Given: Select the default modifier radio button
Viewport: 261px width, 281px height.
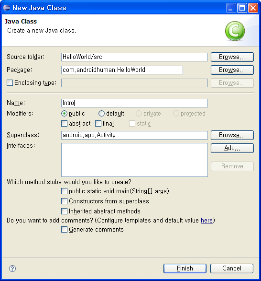Looking at the screenshot, I should (101, 114).
